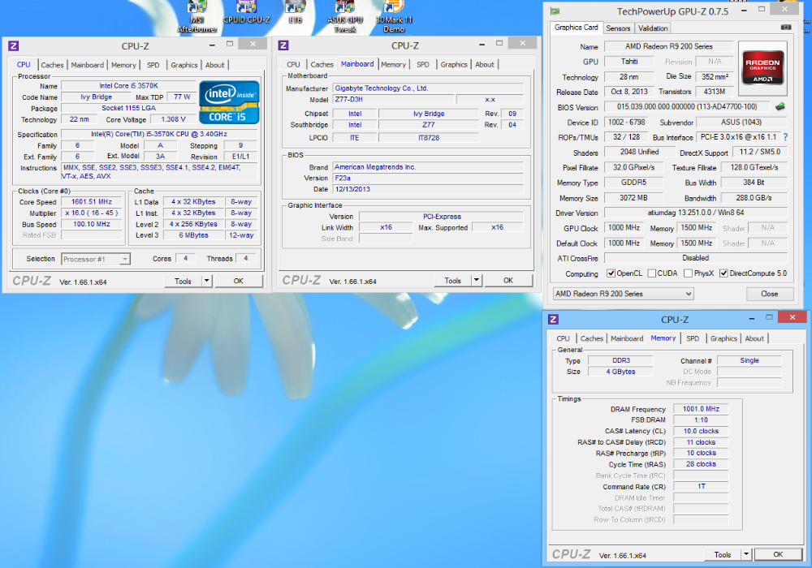The width and height of the screenshot is (812, 568).
Task: Click the Close button in GPU-Z
Action: [x=770, y=294]
